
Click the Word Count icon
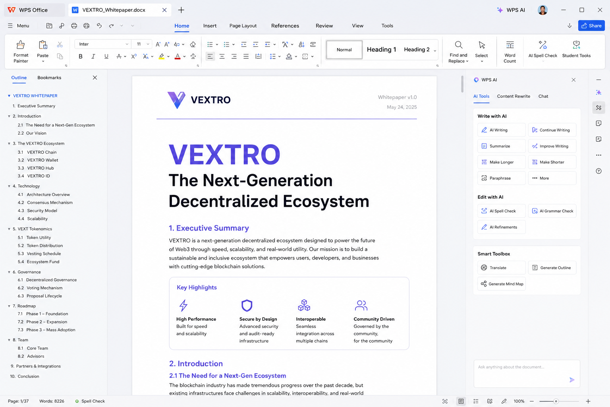[510, 45]
